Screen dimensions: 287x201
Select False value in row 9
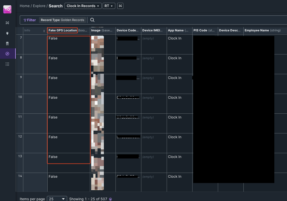pyautogui.click(x=53, y=78)
